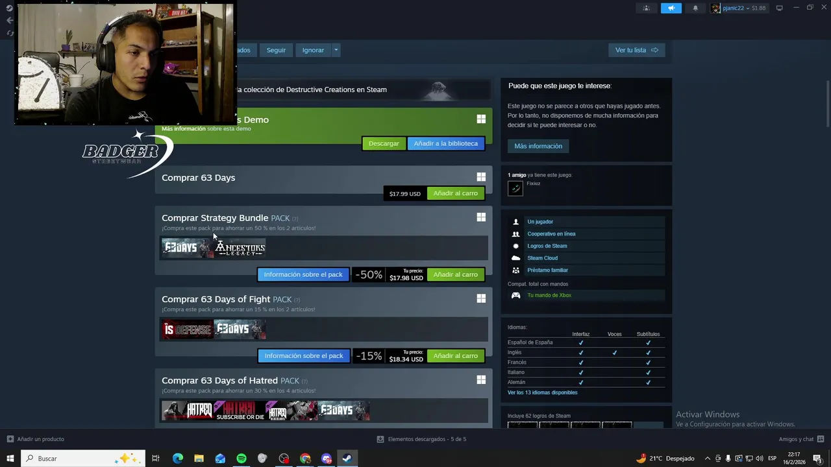Click the Seguir button

click(276, 50)
